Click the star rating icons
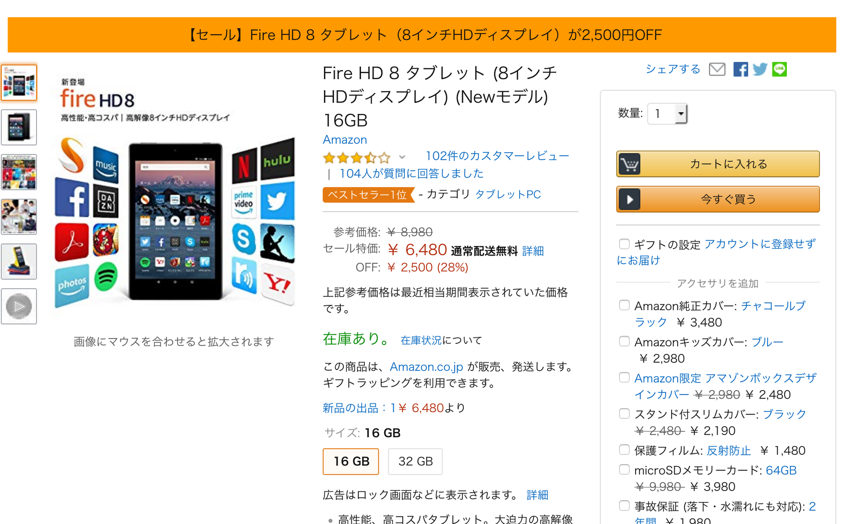The height and width of the screenshot is (524, 844). pos(357,157)
